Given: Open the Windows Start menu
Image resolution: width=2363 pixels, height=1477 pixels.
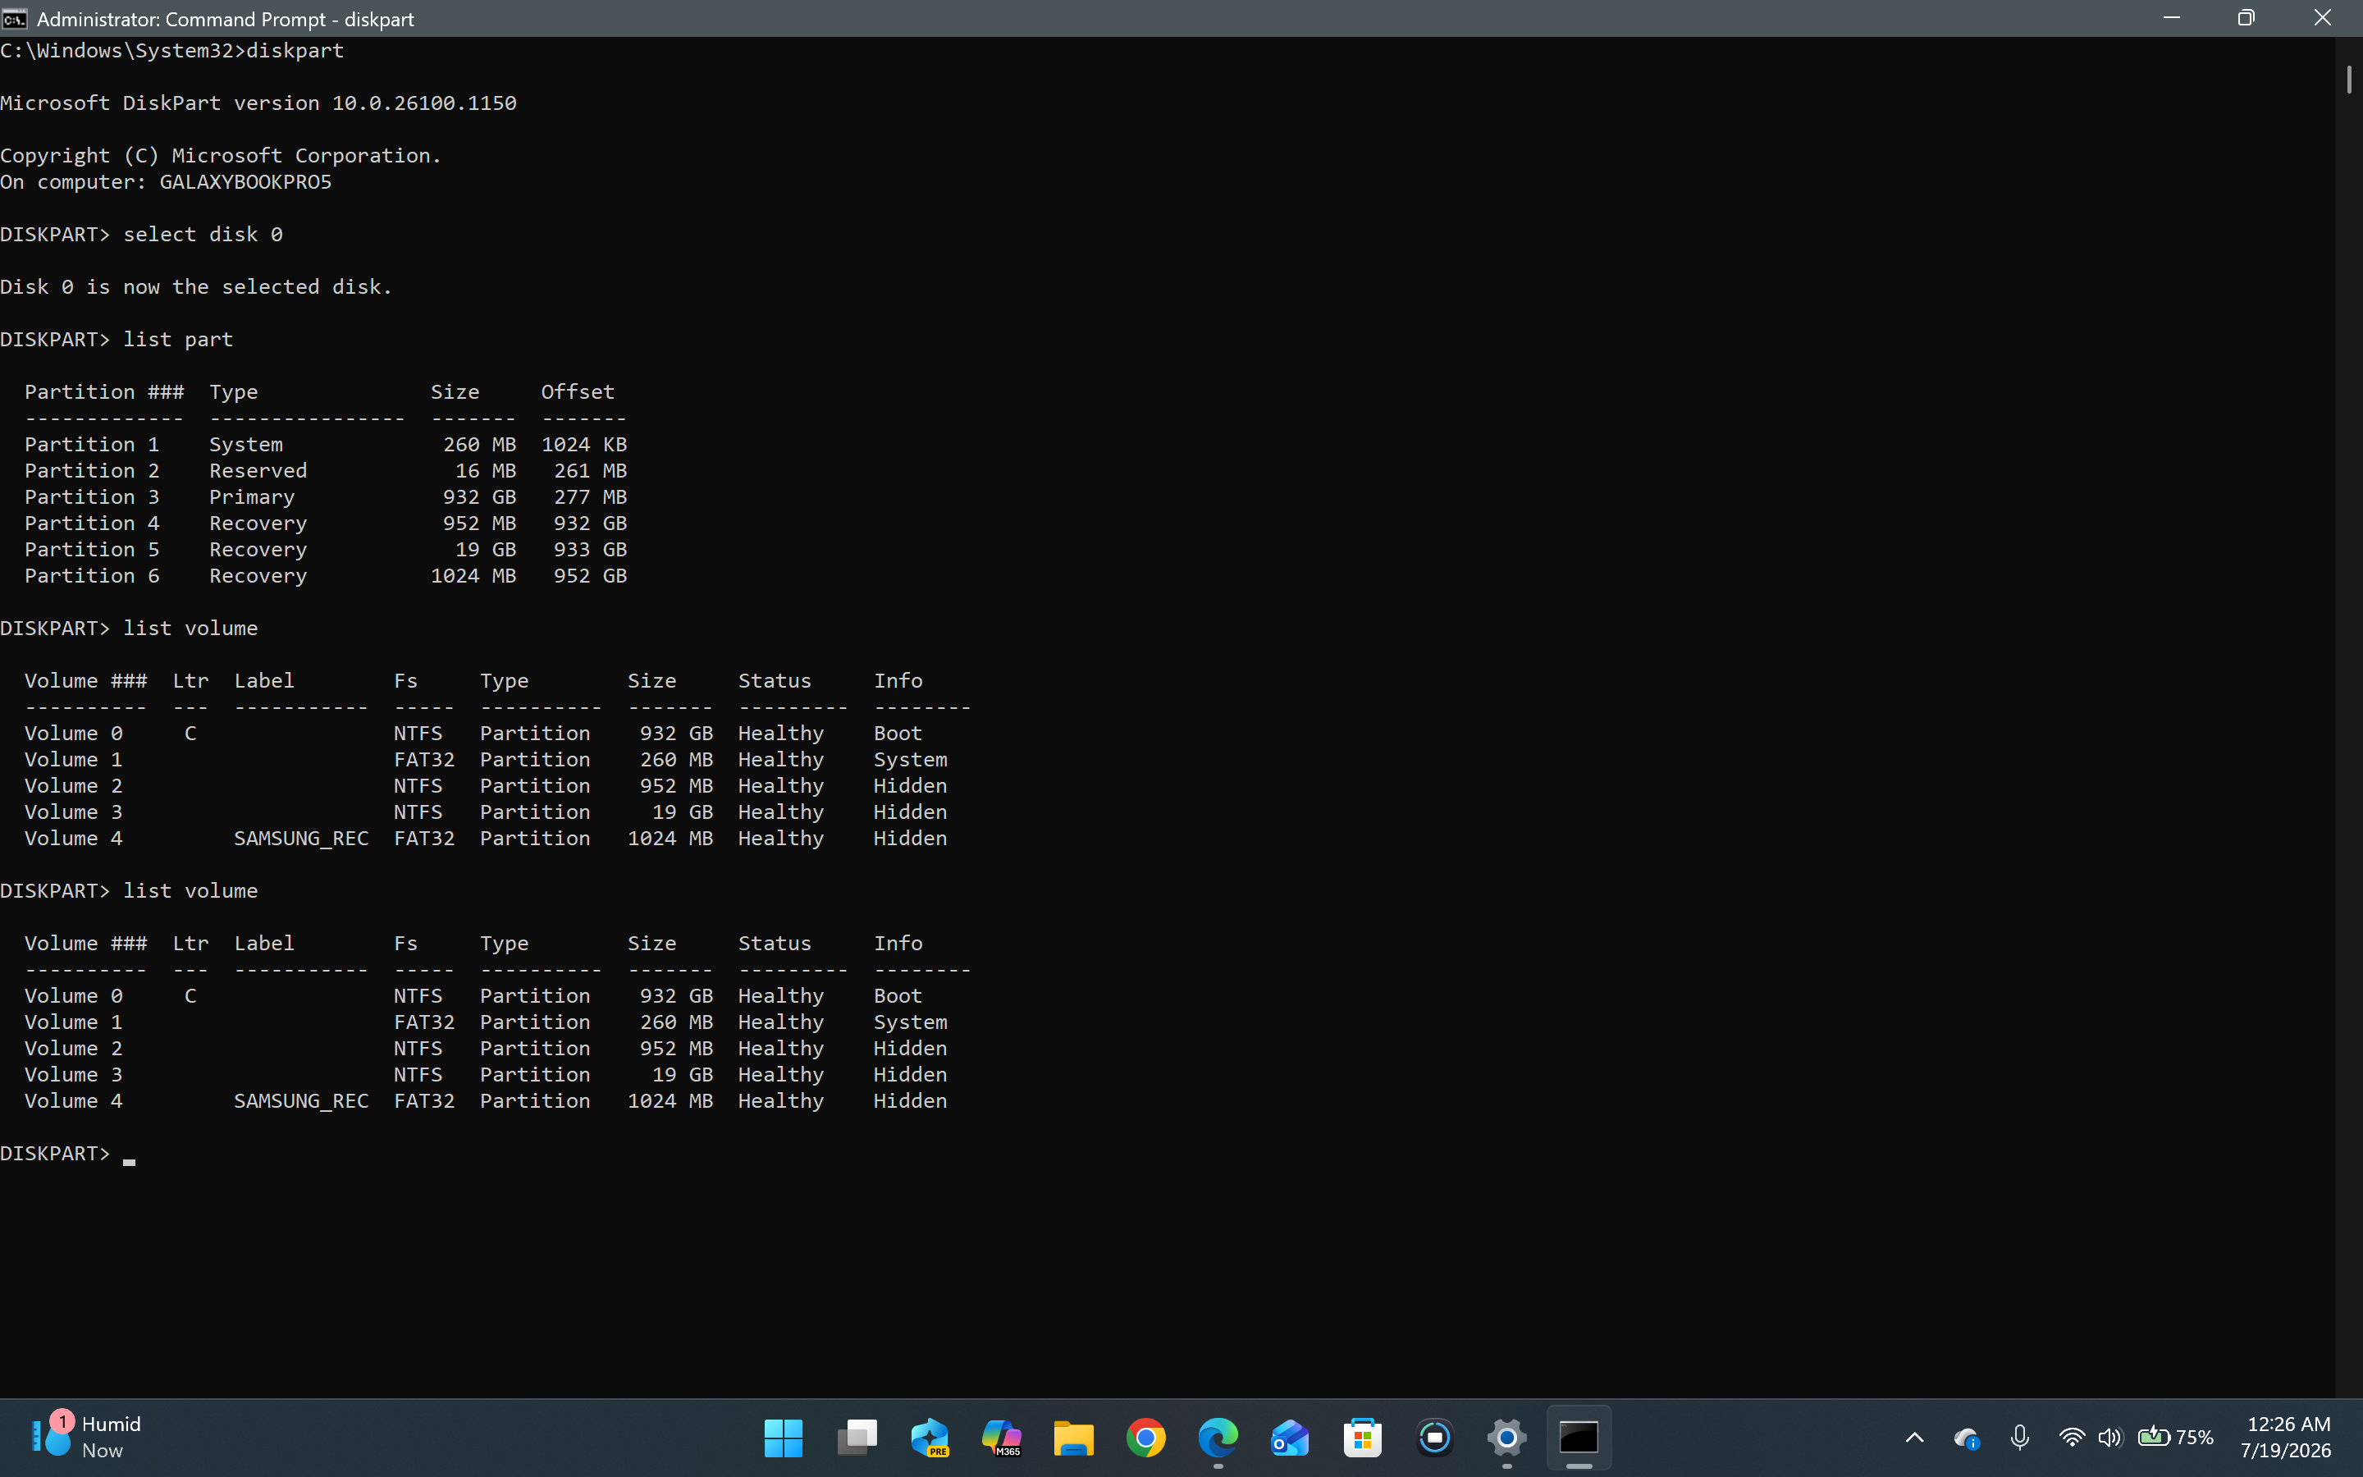Looking at the screenshot, I should click(783, 1437).
